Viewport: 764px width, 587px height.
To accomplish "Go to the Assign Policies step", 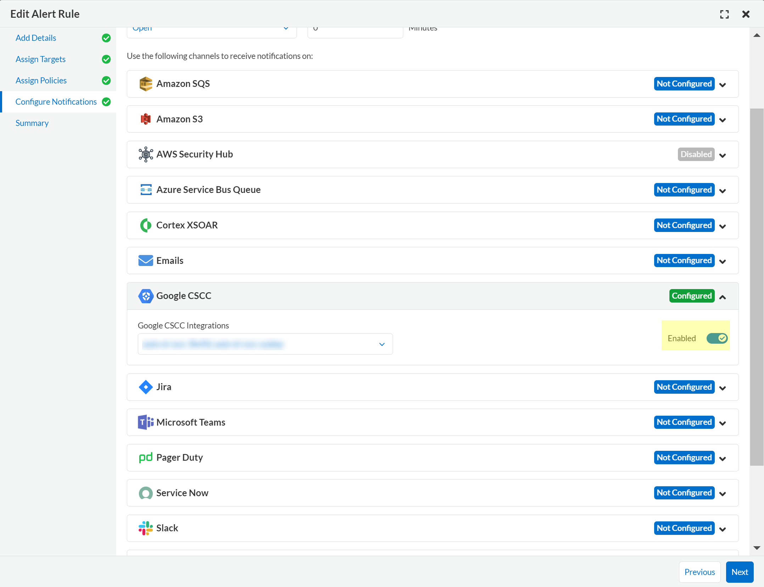I will [41, 81].
